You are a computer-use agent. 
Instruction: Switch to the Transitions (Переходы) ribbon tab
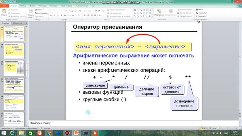(x=42, y=6)
